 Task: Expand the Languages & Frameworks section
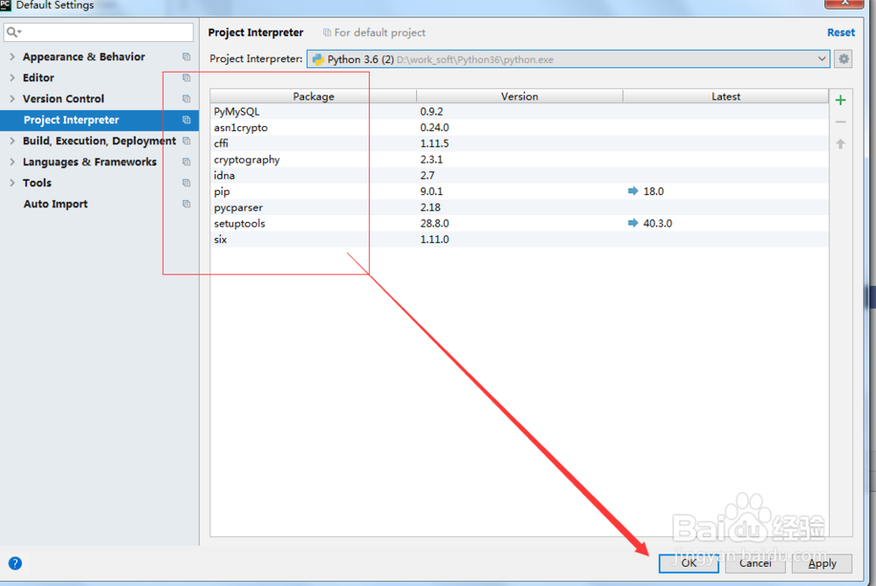pyautogui.click(x=12, y=163)
